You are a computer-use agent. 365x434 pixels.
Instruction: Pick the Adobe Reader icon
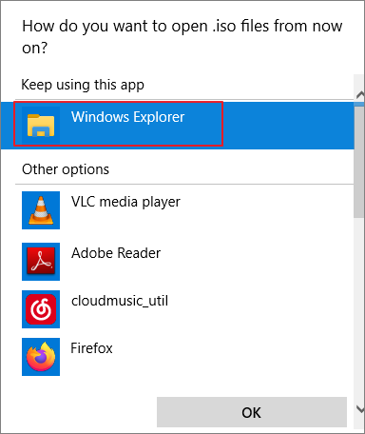[x=41, y=262]
